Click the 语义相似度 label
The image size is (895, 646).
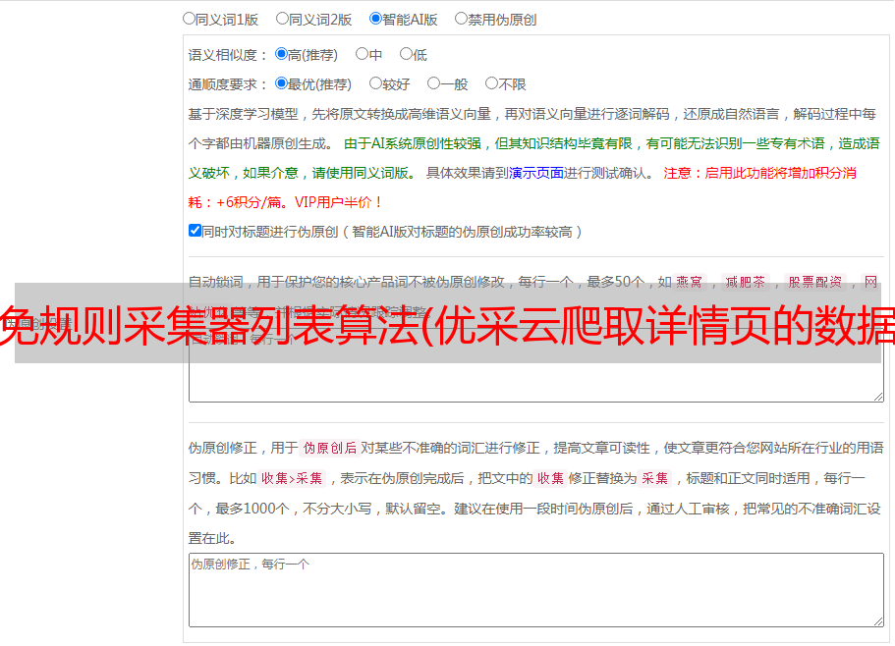click(228, 55)
